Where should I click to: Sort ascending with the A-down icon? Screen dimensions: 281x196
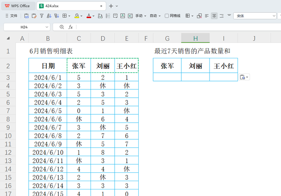(49, 16)
